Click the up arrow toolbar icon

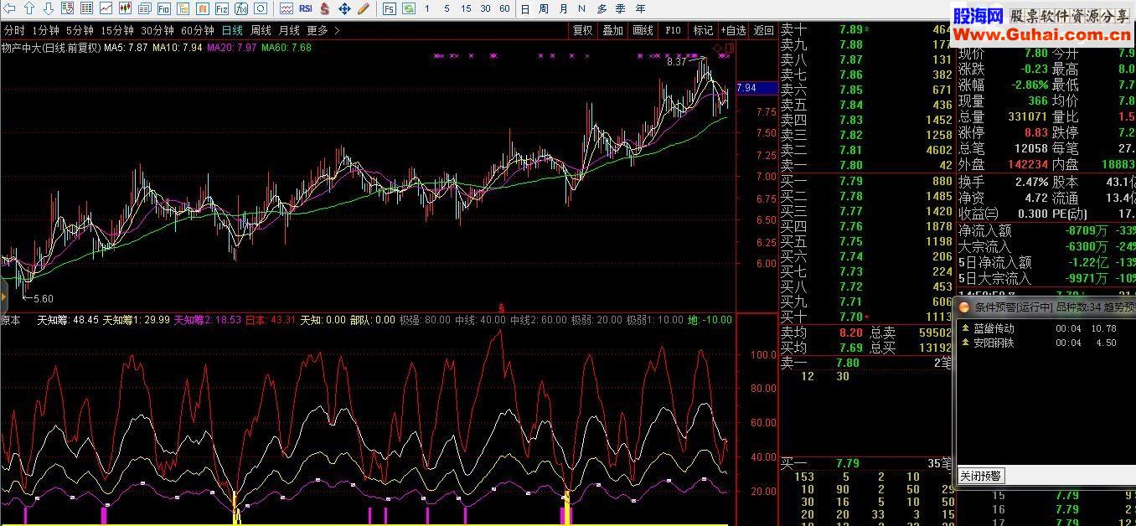point(29,8)
